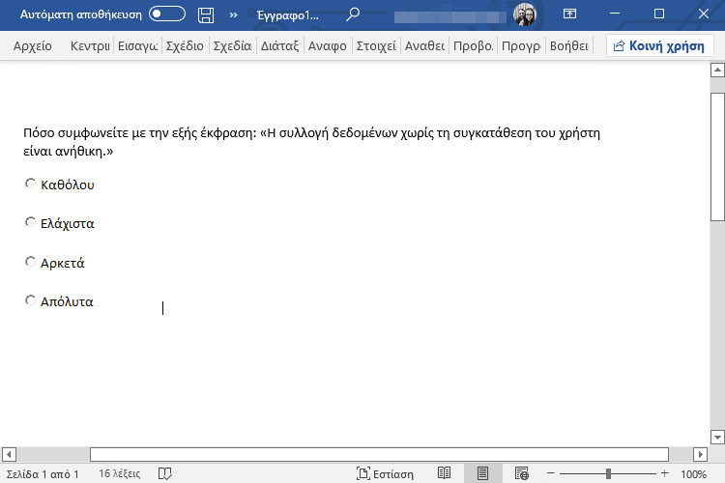The image size is (725, 483).
Task: Select the Ελάχιστα radio button
Action: click(30, 222)
